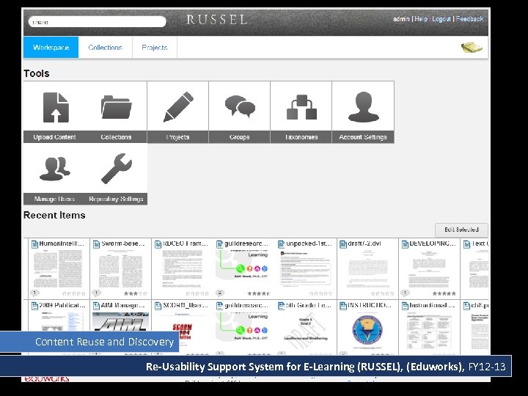Select the file name "AIM Manage…"
The height and width of the screenshot is (396, 528).
click(x=122, y=305)
